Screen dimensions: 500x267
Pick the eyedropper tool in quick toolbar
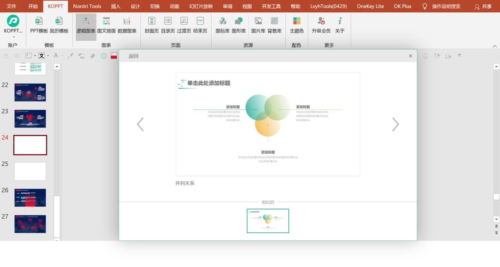[70, 56]
